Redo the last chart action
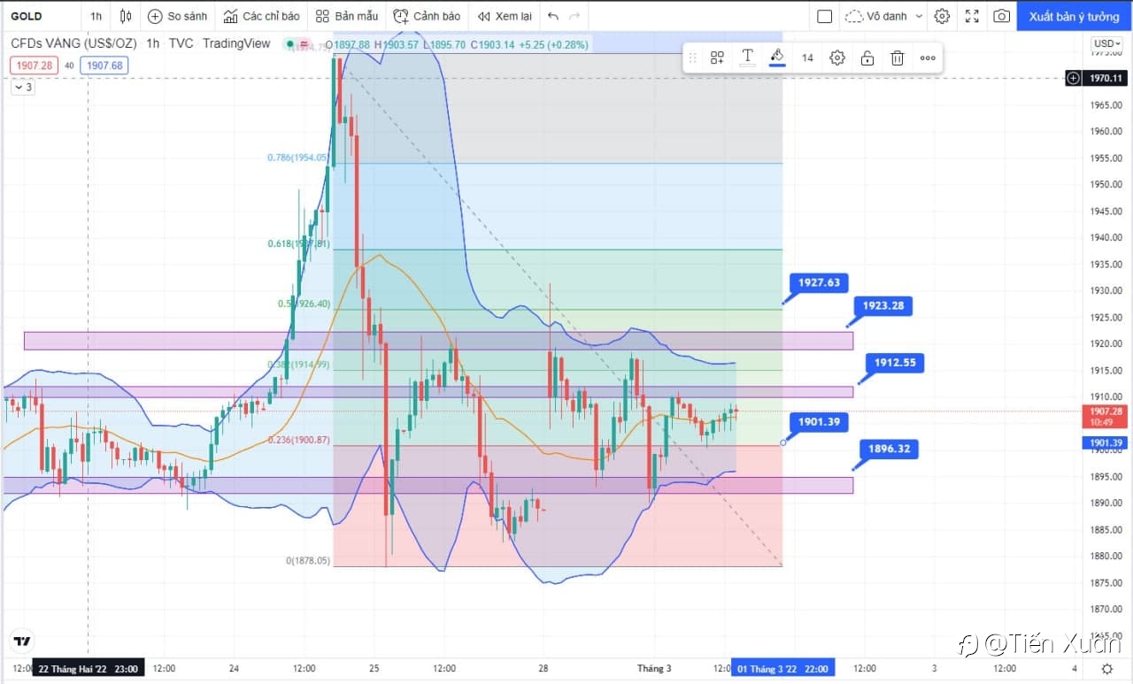Image resolution: width=1133 pixels, height=684 pixels. (x=574, y=16)
